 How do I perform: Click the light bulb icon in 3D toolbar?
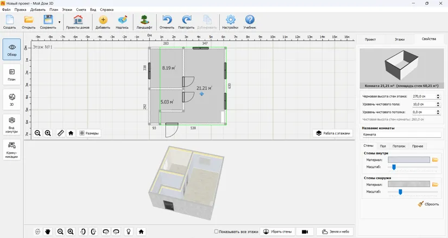click(x=129, y=231)
